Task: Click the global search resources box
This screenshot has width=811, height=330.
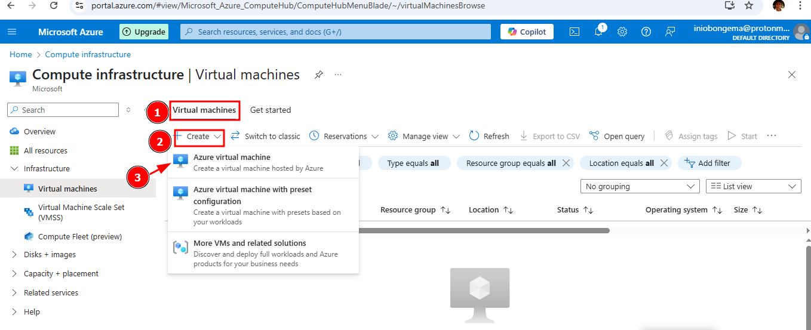Action: click(336, 32)
